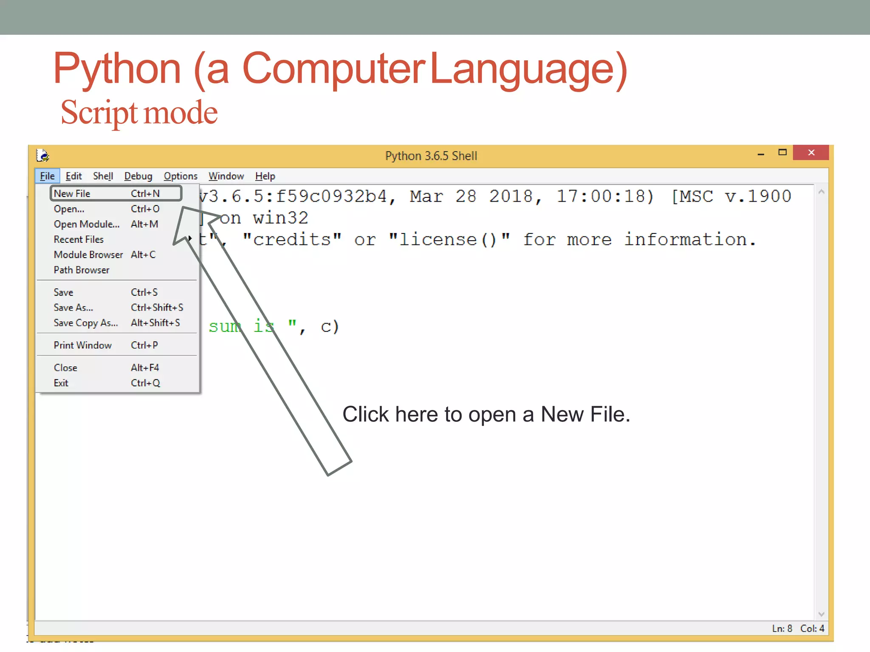Select Print Window from the menu

coord(116,346)
